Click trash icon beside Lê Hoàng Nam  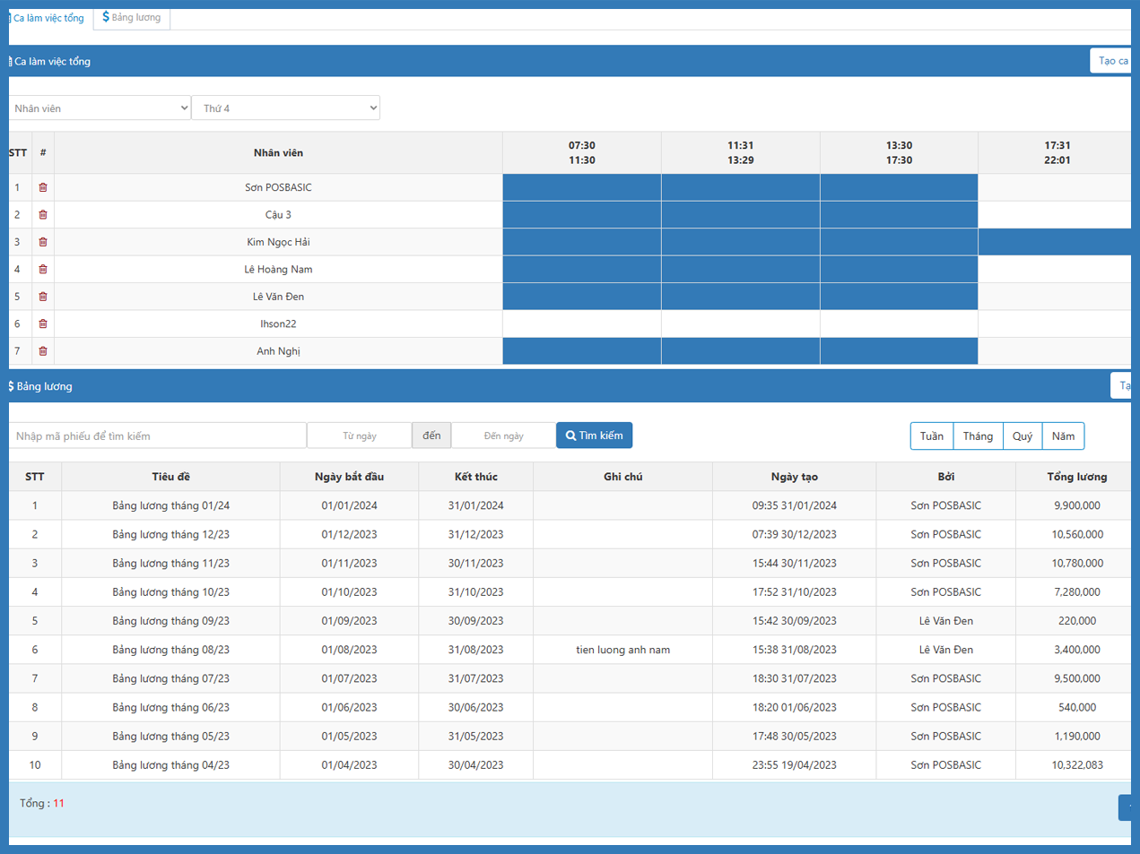(x=43, y=270)
